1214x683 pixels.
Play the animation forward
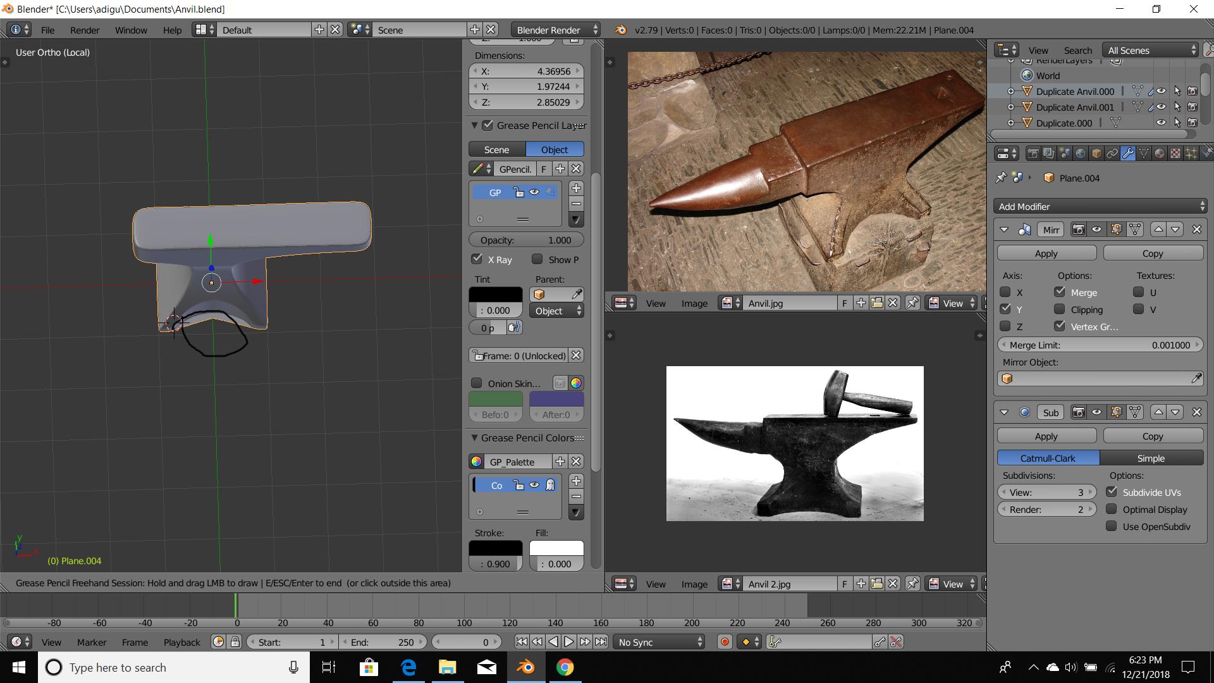pyautogui.click(x=569, y=642)
